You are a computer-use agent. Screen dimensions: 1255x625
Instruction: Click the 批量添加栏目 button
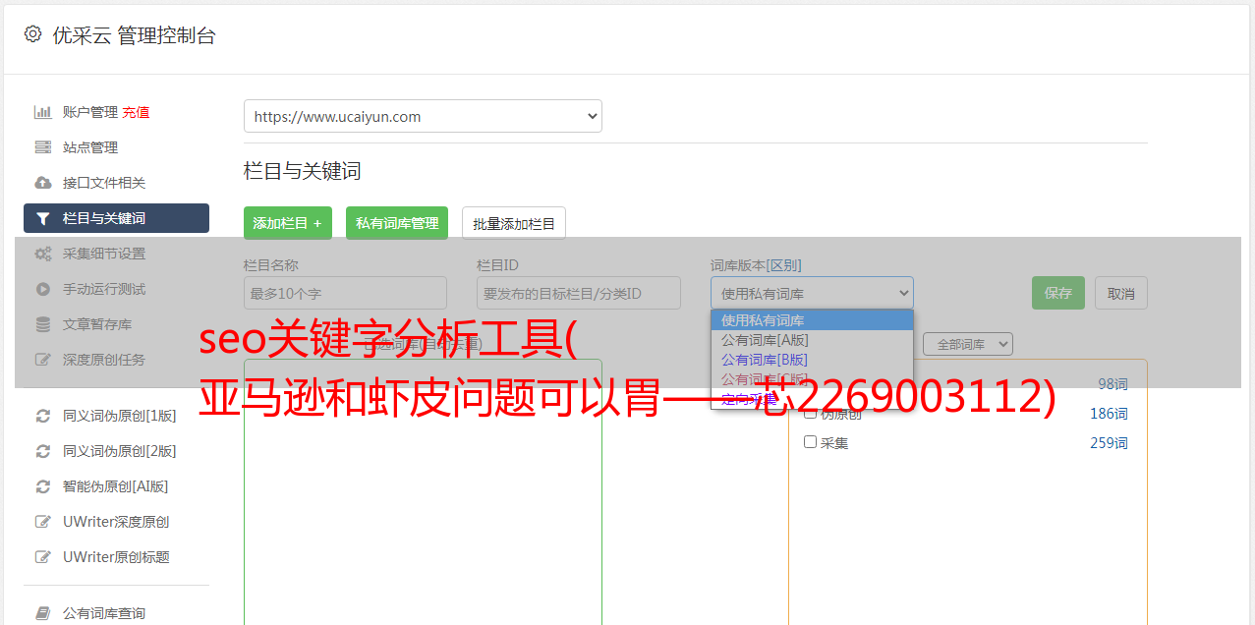514,223
